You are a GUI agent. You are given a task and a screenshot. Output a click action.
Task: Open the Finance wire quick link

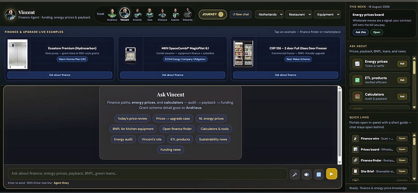[402, 138]
